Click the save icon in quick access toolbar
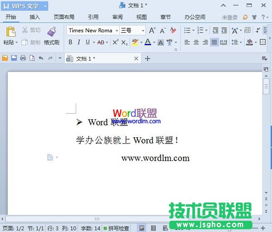272x232 pixels. pos(14,58)
